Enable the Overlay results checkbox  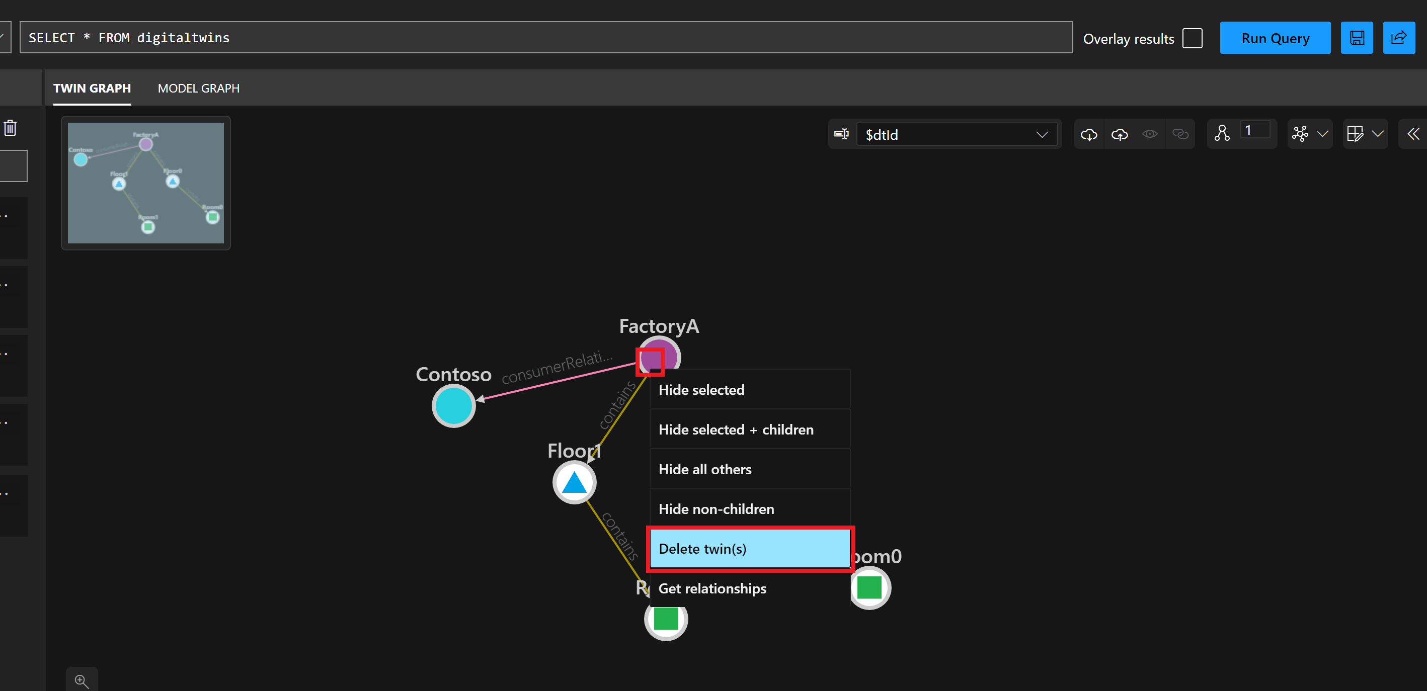pos(1192,39)
